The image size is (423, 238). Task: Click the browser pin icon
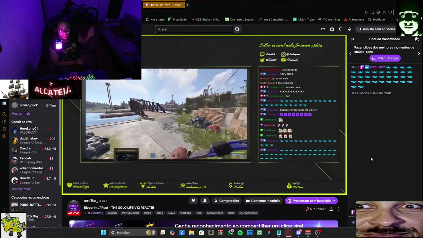(366, 12)
